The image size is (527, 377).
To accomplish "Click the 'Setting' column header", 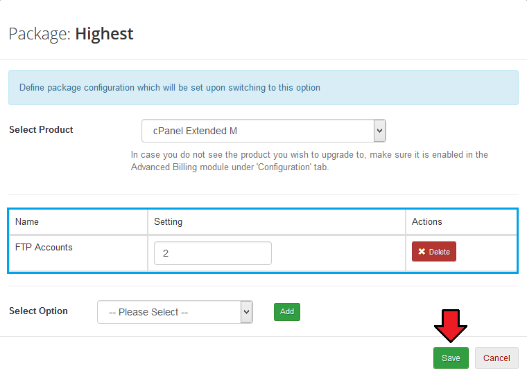I will click(277, 222).
